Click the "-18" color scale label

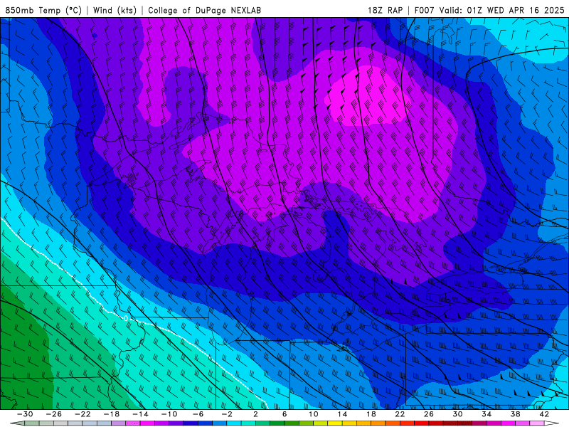pyautogui.click(x=112, y=414)
